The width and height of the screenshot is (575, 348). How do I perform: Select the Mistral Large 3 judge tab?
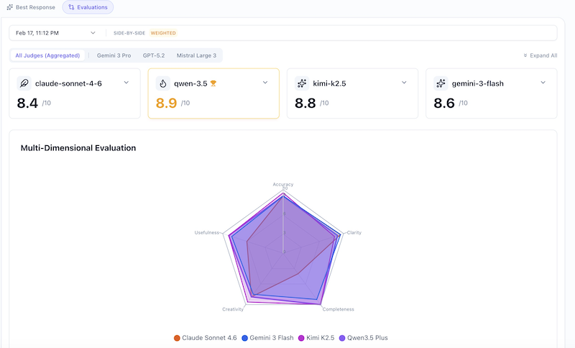point(196,55)
